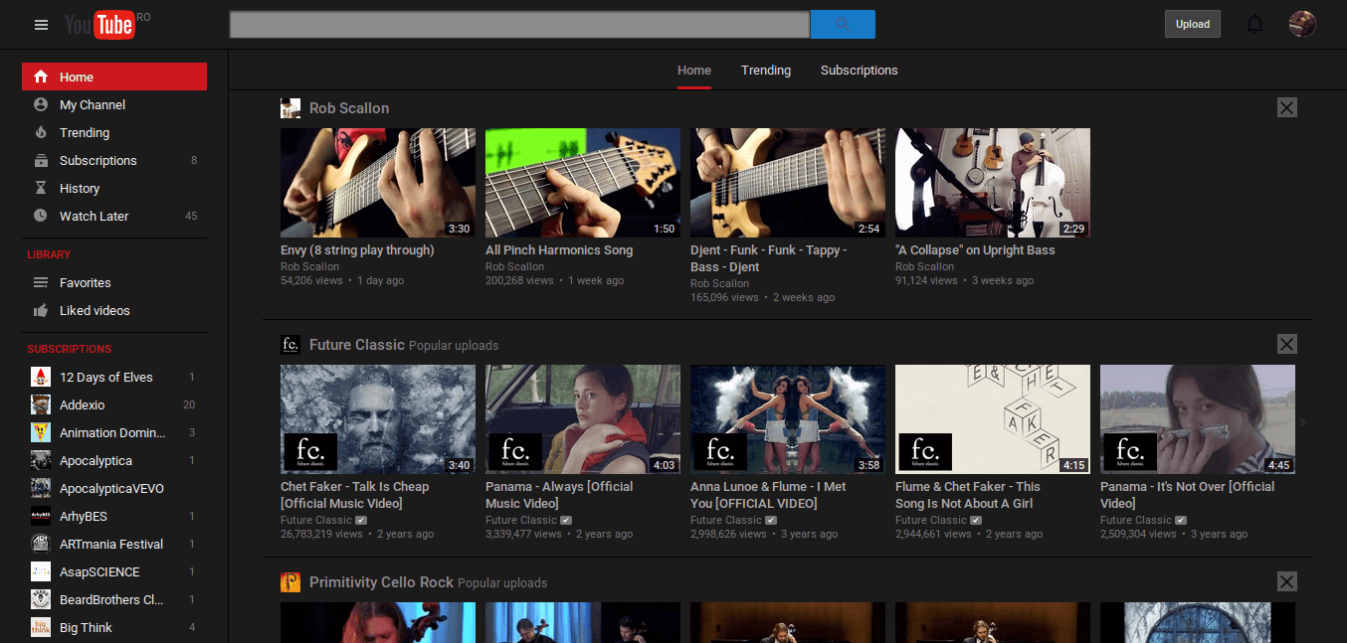Open the Future Classic channel title link
The width and height of the screenshot is (1347, 643).
356,345
